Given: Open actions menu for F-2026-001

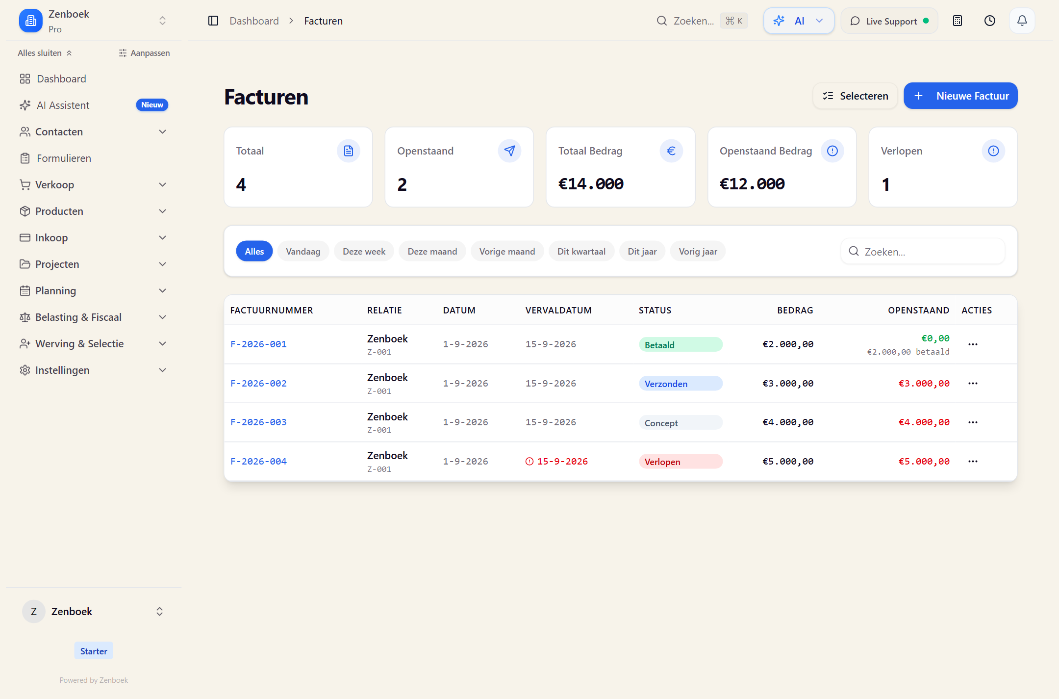Looking at the screenshot, I should pos(973,344).
